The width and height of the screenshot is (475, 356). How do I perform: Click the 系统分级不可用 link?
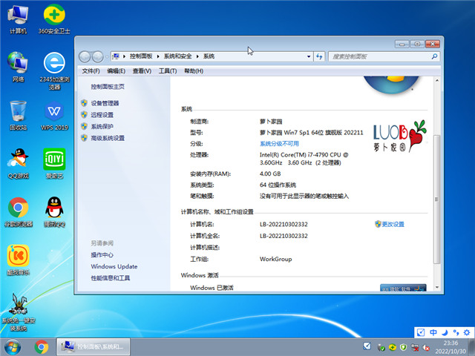pyautogui.click(x=279, y=143)
